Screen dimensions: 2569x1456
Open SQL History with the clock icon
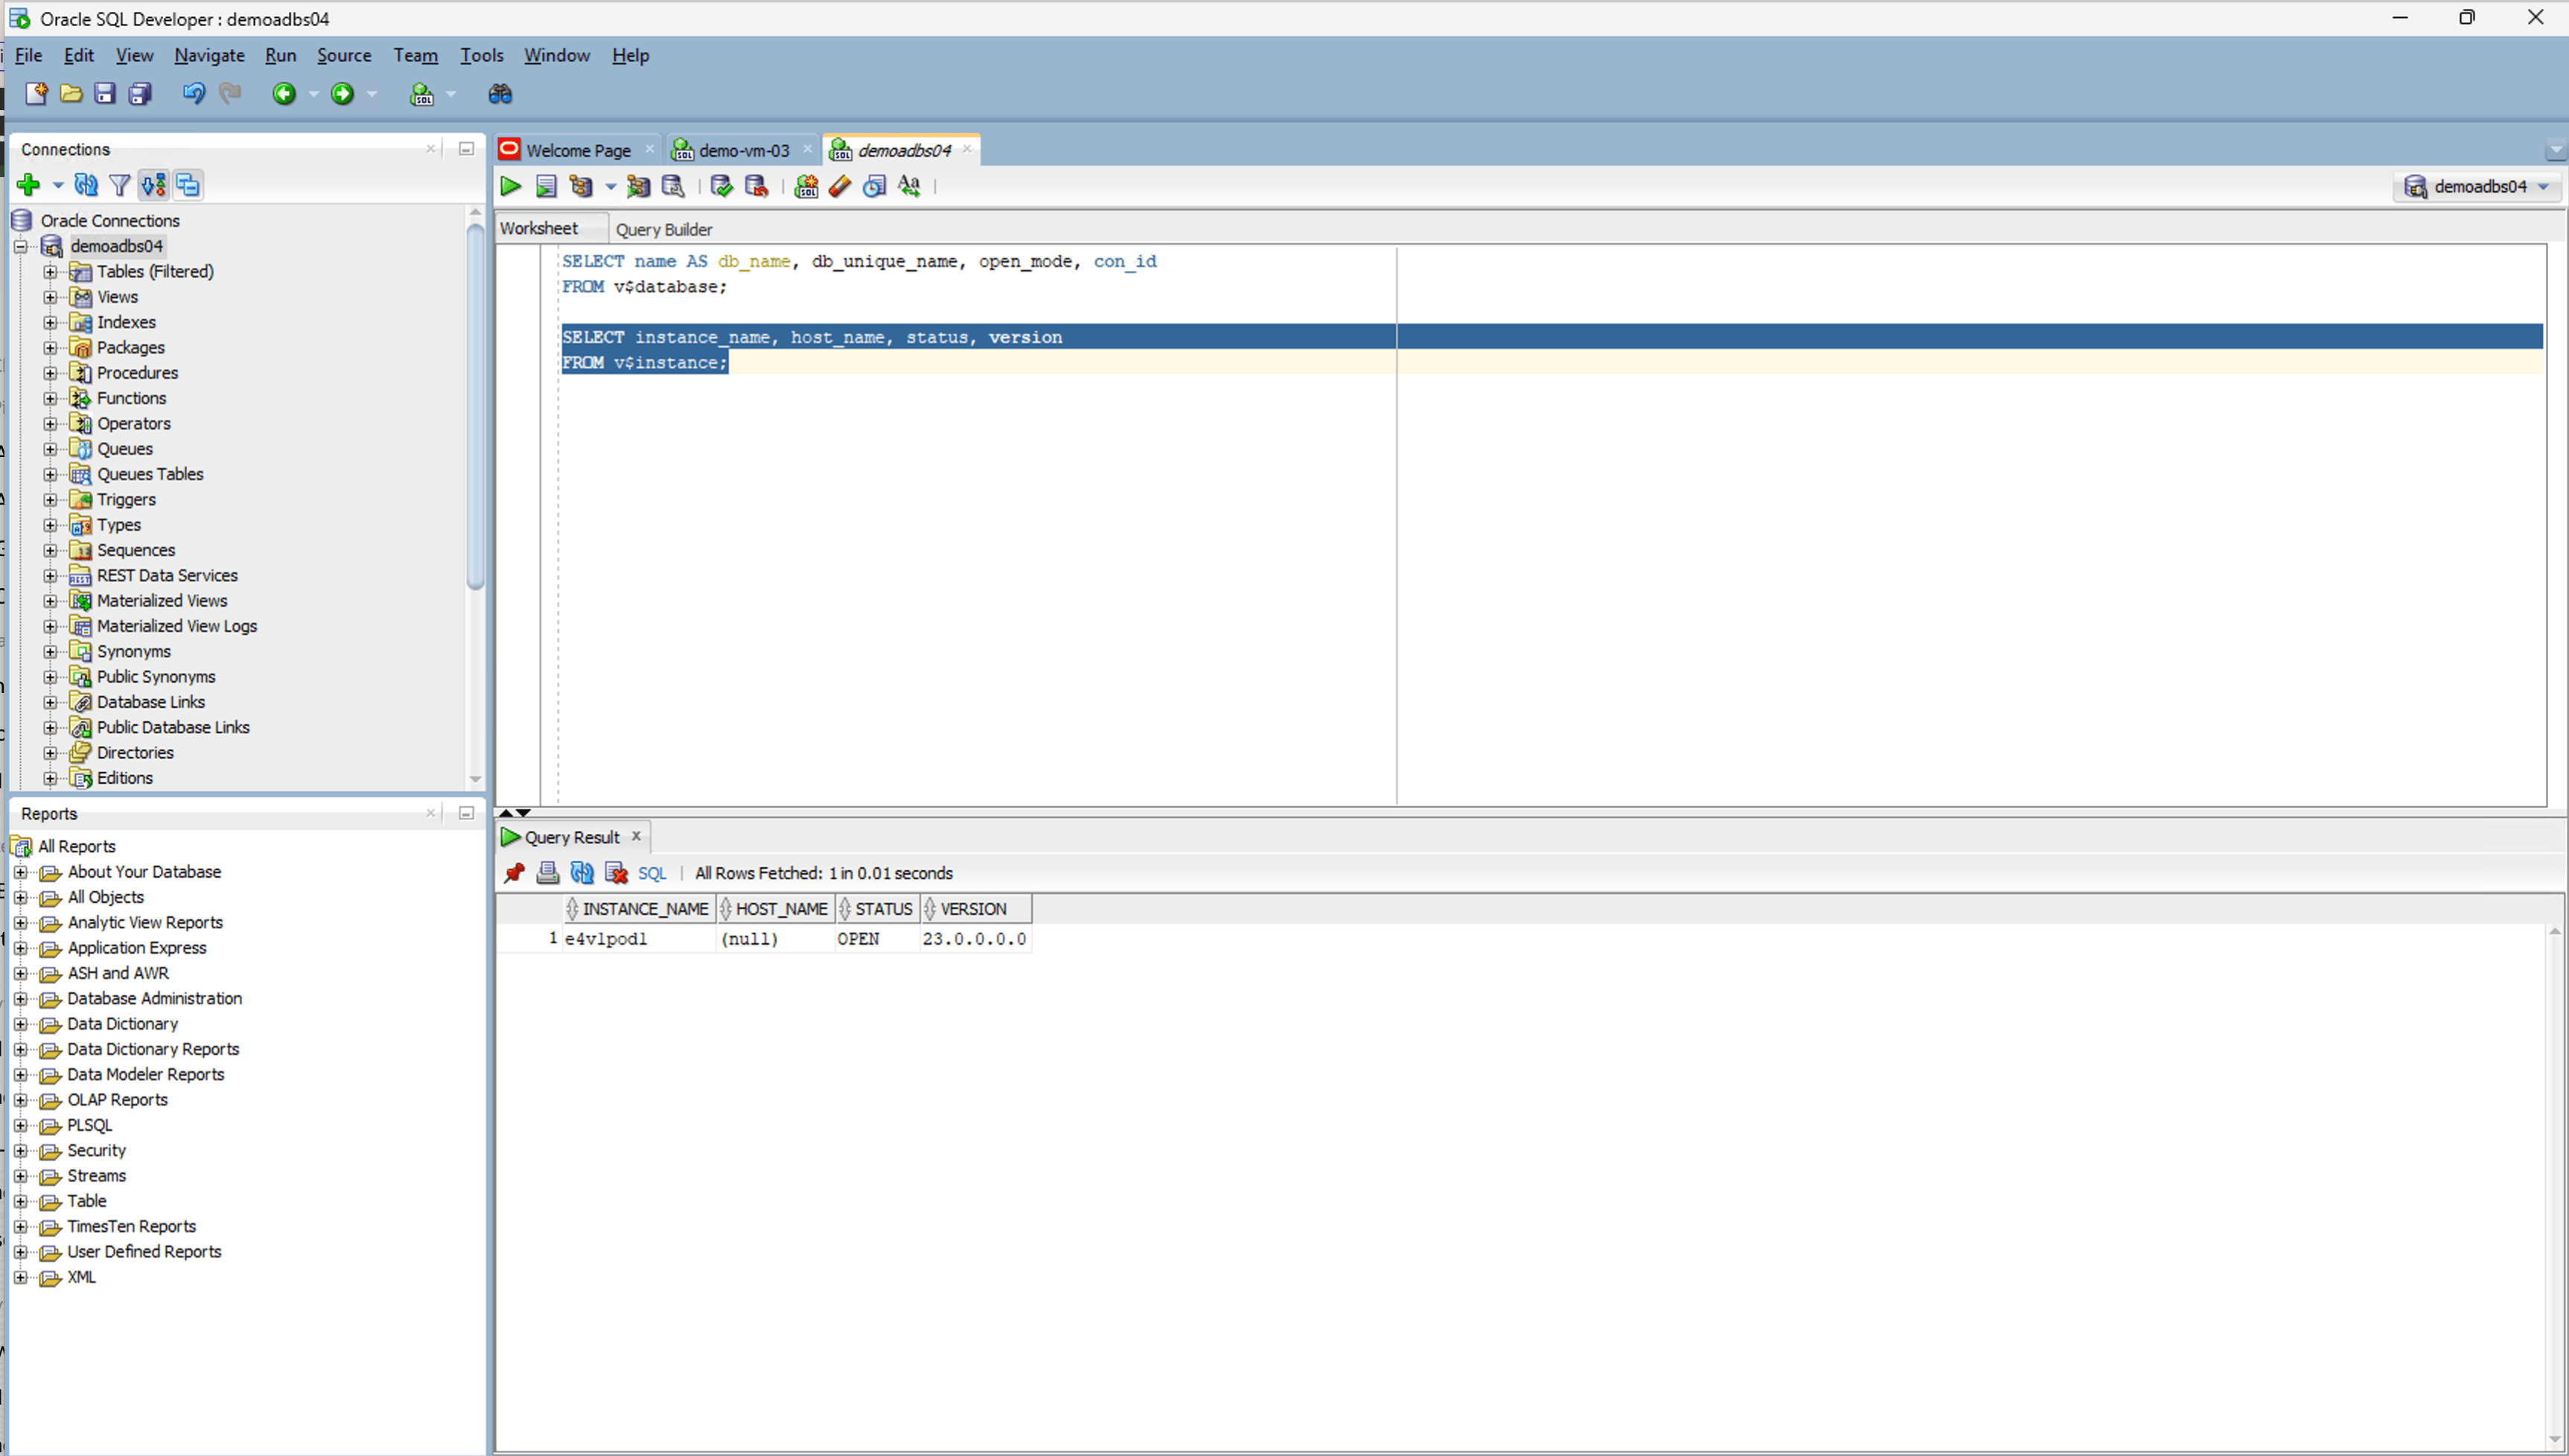(873, 186)
